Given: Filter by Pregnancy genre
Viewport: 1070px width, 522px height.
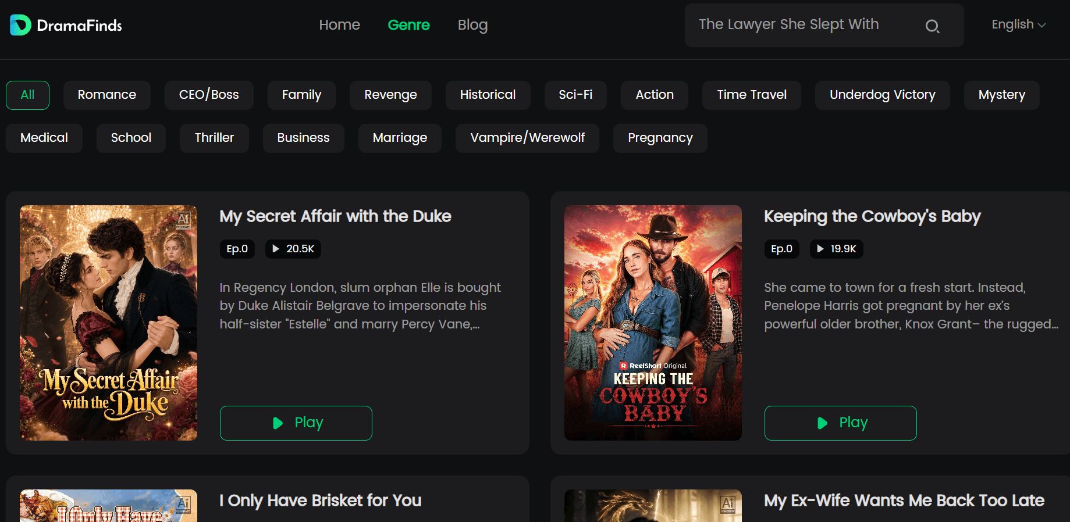Looking at the screenshot, I should [x=660, y=138].
